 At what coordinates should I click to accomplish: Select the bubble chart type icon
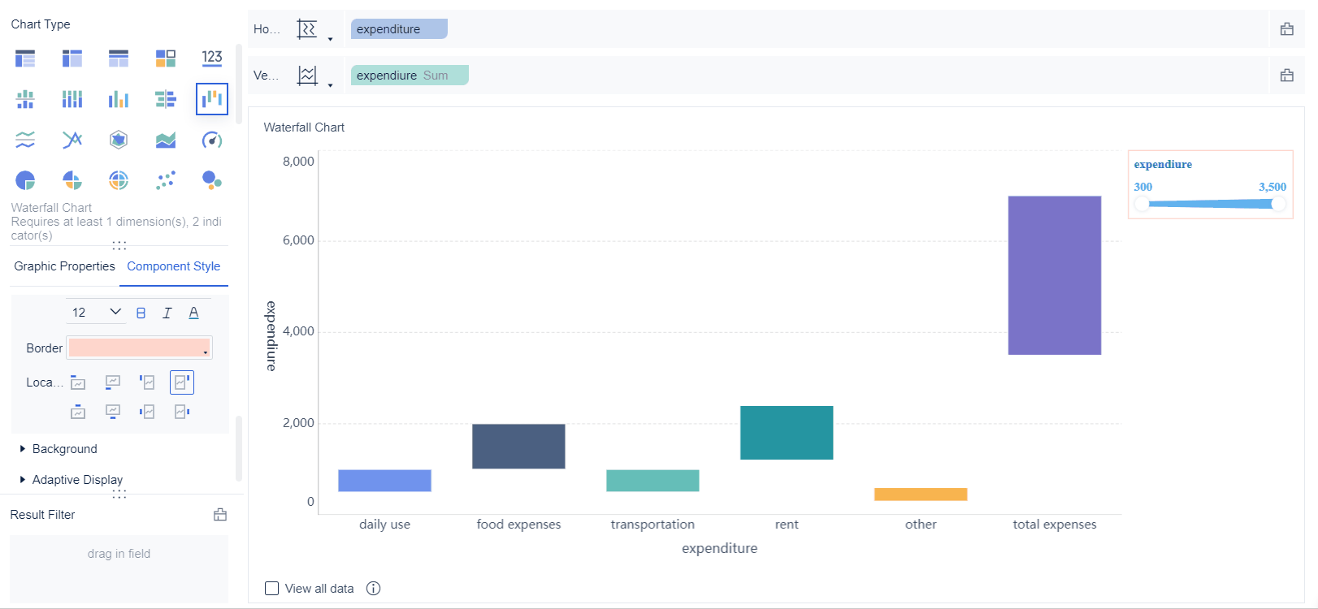pyautogui.click(x=212, y=179)
